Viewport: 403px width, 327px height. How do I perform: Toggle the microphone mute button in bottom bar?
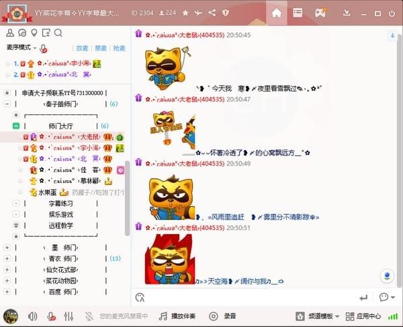(52, 316)
